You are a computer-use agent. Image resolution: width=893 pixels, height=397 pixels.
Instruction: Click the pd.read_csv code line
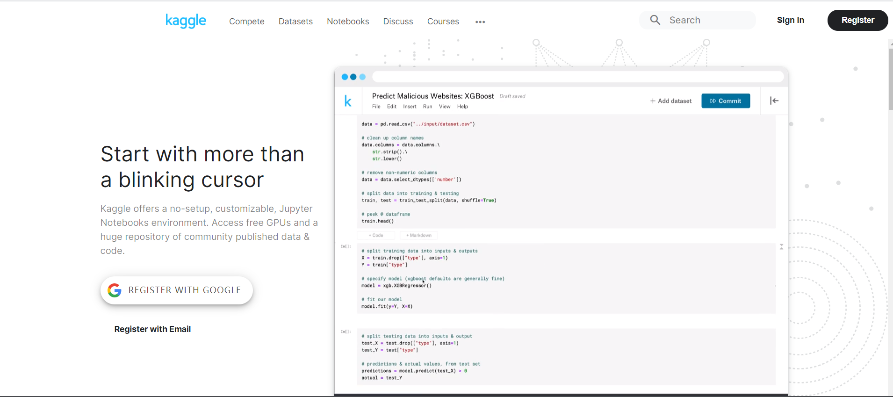click(x=418, y=124)
